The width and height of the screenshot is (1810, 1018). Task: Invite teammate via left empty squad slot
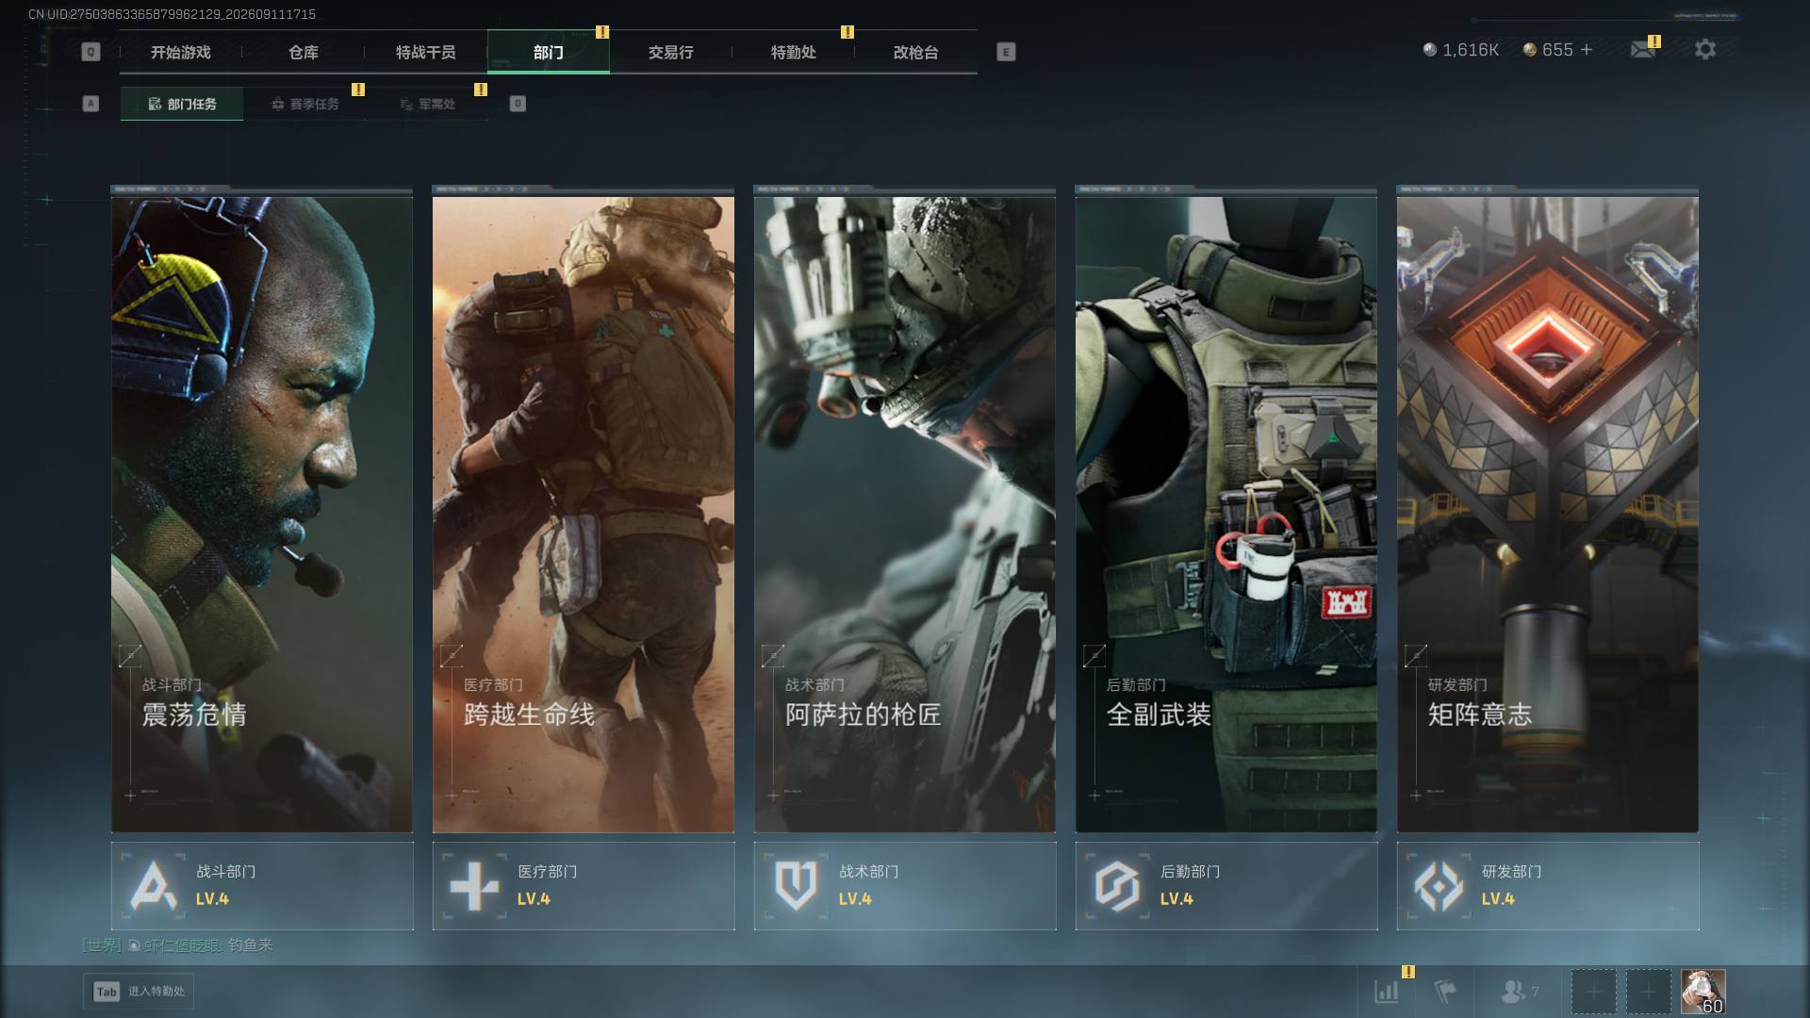click(x=1594, y=992)
